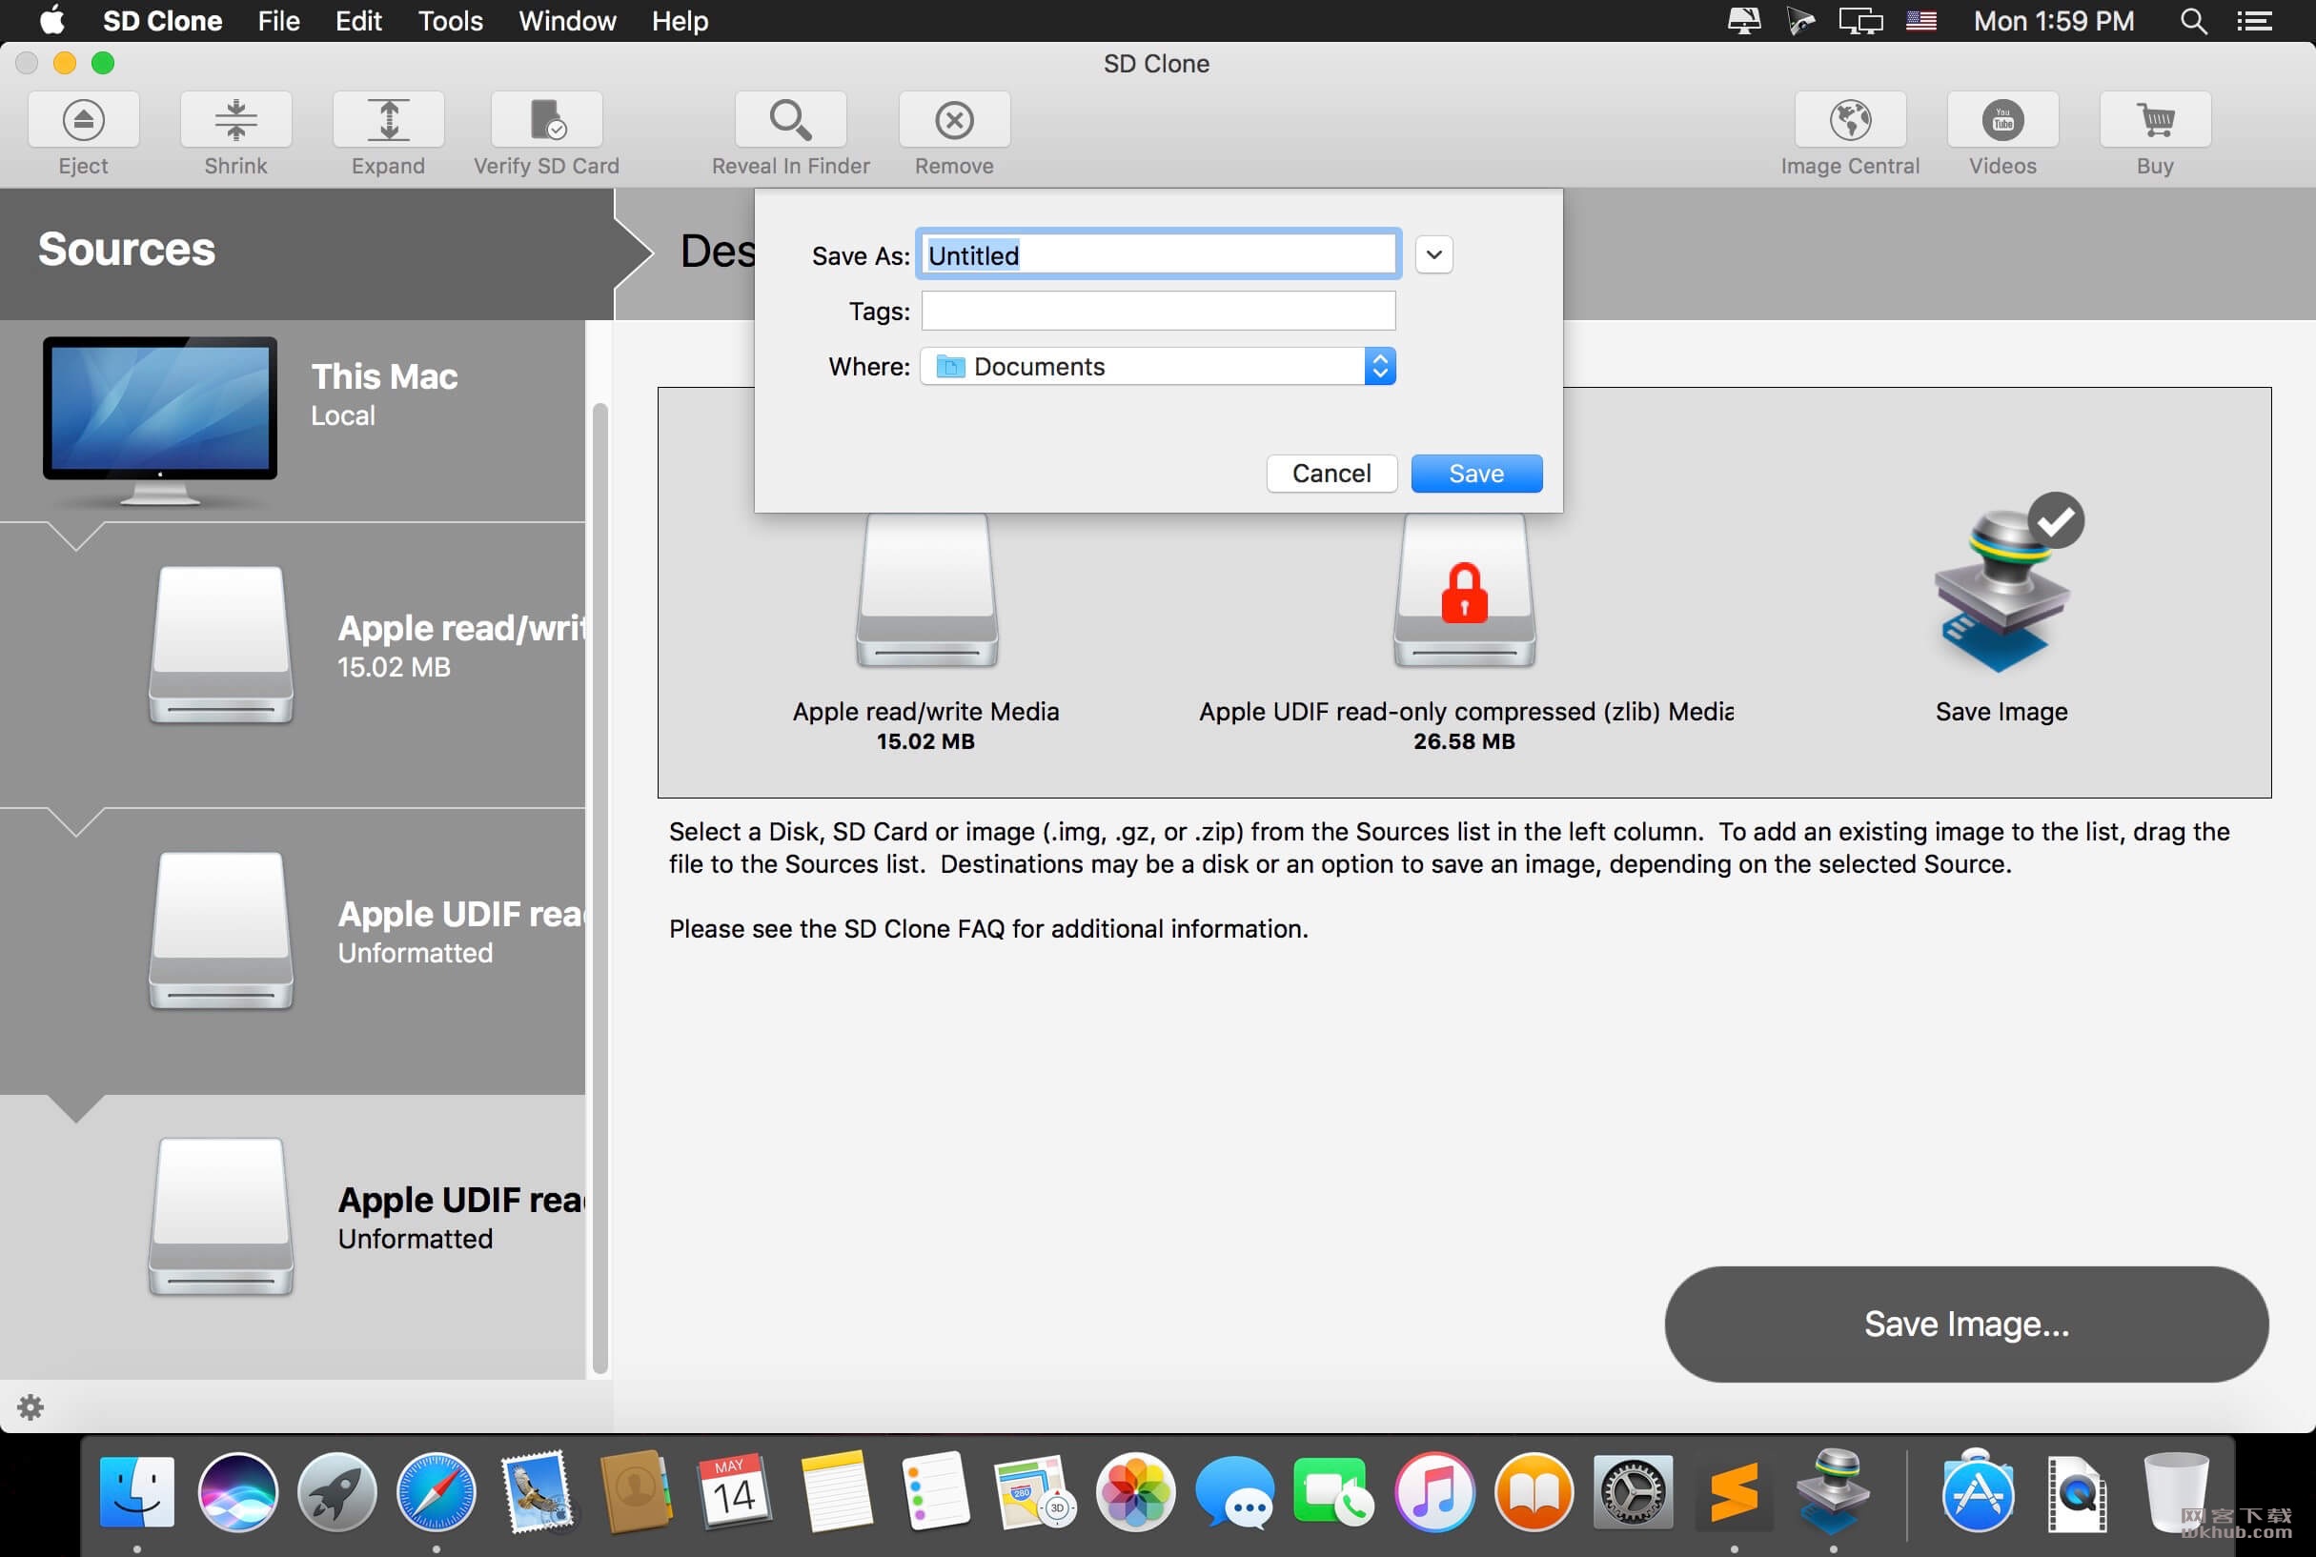Image resolution: width=2316 pixels, height=1557 pixels.
Task: Open Finder from the Dock
Action: coord(138,1491)
